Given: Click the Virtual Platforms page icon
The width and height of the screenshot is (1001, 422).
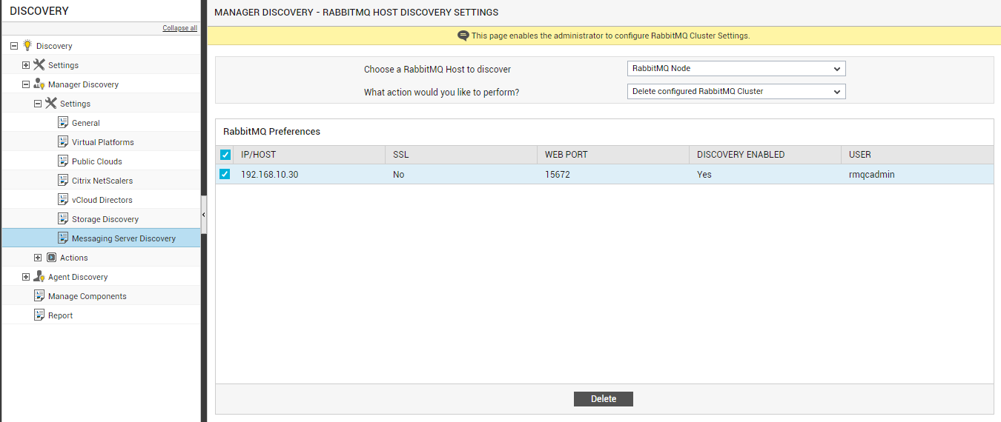Looking at the screenshot, I should point(63,141).
